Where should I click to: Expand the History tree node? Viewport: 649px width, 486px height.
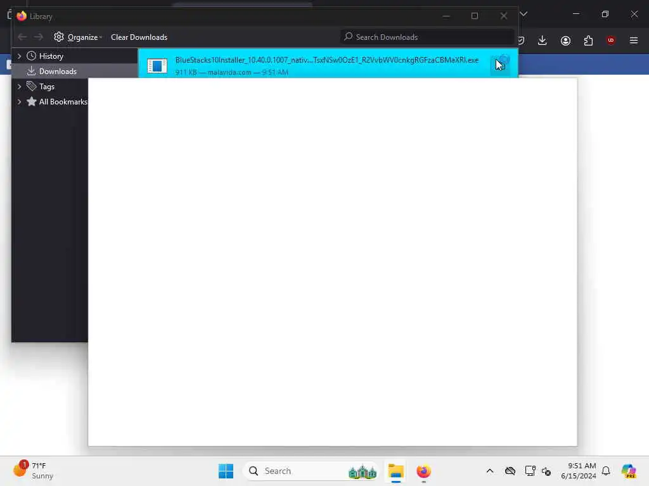coord(19,56)
